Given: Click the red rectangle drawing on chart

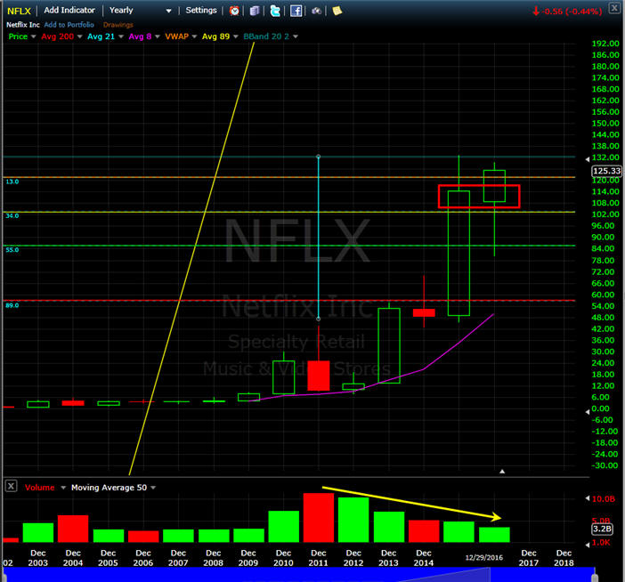Looking at the screenshot, I should (x=479, y=185).
